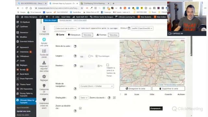Viewport: 208px width, 117px height.
Task: Switch to the ClickMeeting Online Meetings browser tab
Action: click(x=95, y=4)
